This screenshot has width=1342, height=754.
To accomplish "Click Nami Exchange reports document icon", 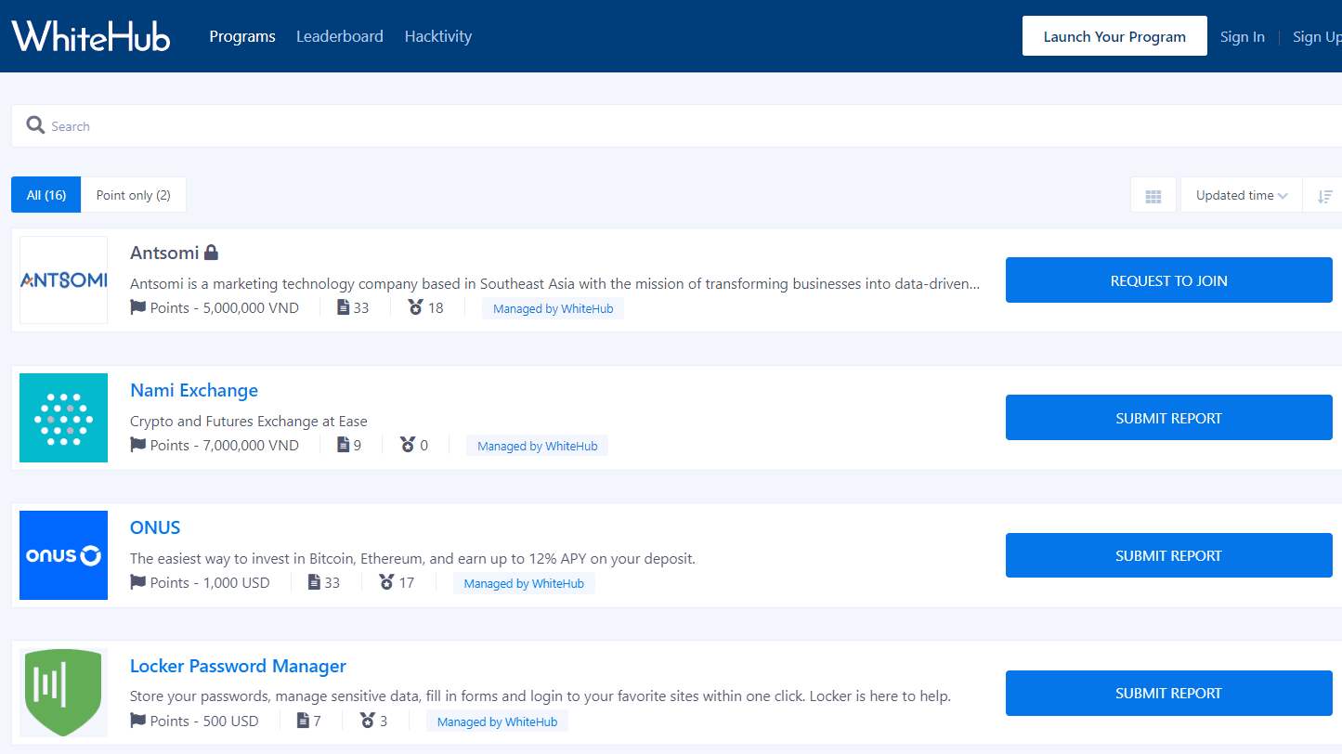I will click(343, 445).
